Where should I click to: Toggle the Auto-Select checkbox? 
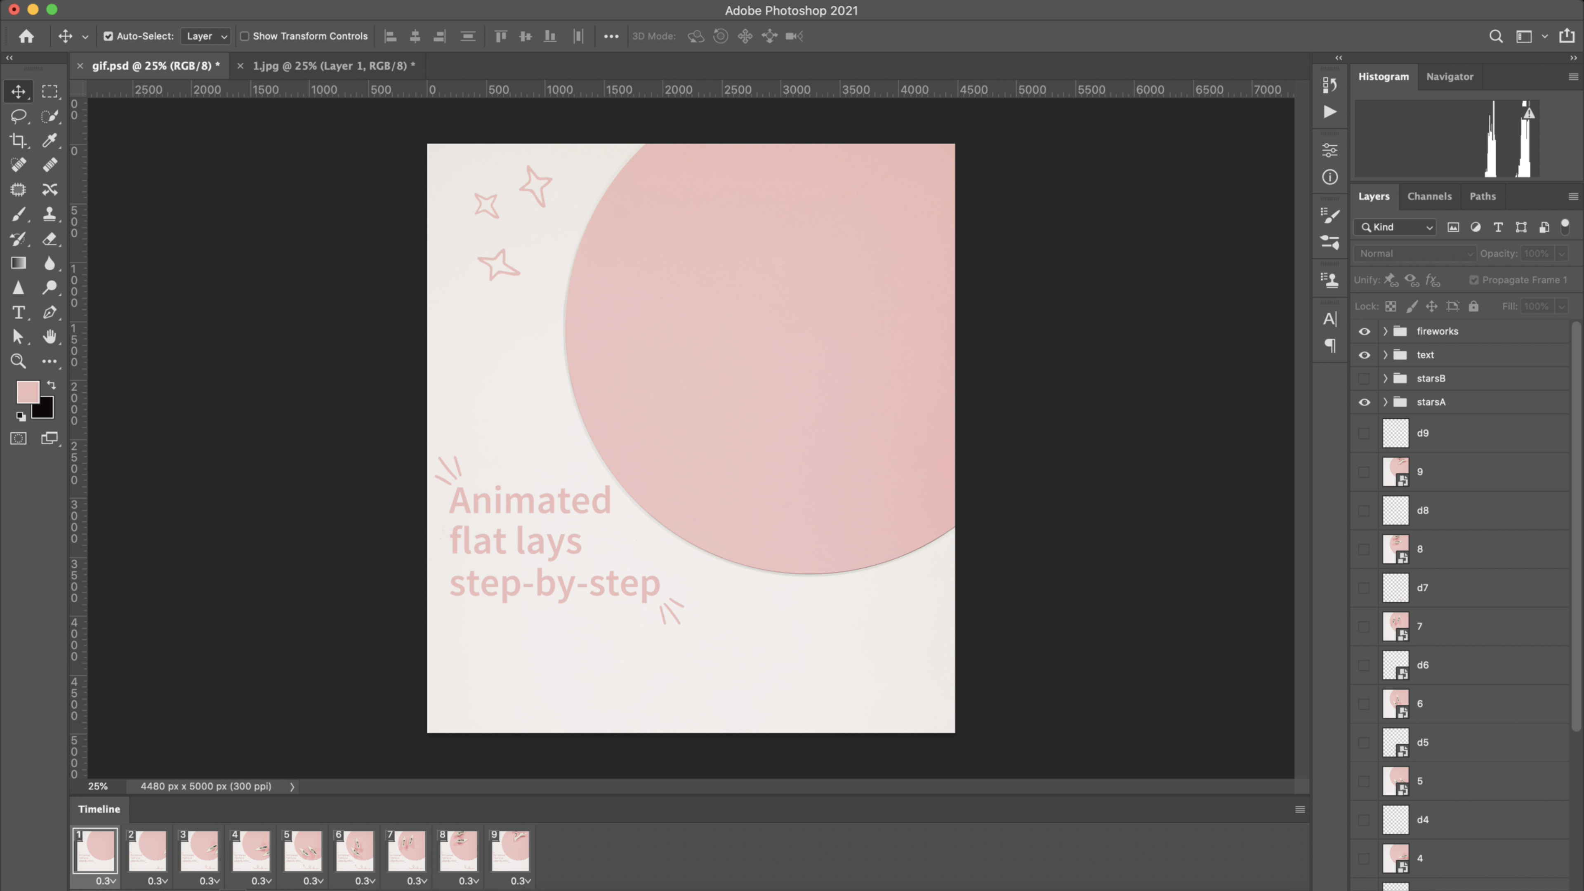pyautogui.click(x=108, y=36)
